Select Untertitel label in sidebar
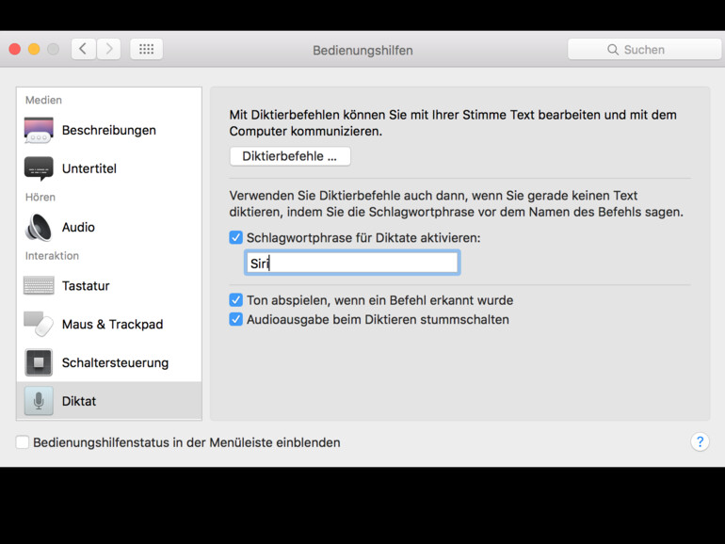Viewport: 725px width, 544px height. click(x=89, y=168)
